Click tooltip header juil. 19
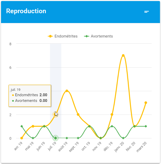This screenshot has height=164, width=161. pyautogui.click(x=16, y=90)
